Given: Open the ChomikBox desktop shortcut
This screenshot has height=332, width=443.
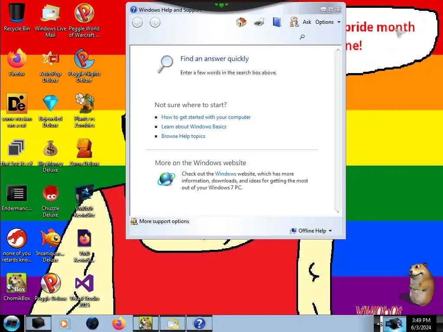Looking at the screenshot, I should click(x=17, y=287).
